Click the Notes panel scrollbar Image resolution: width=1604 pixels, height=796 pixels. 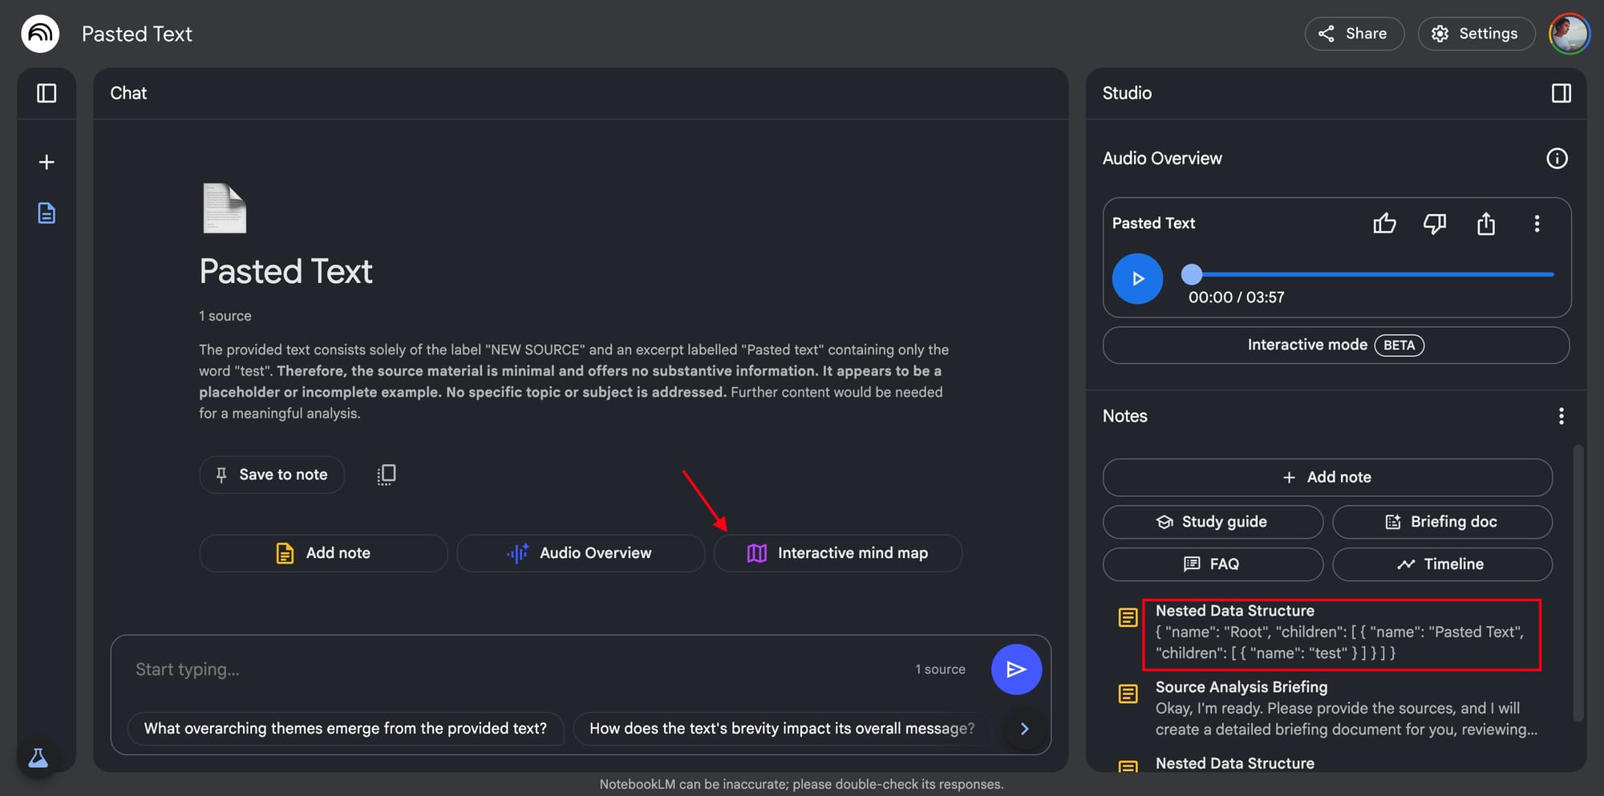1578,584
